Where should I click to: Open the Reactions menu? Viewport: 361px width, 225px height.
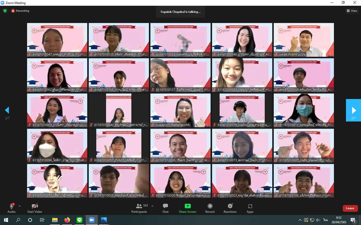(230, 208)
